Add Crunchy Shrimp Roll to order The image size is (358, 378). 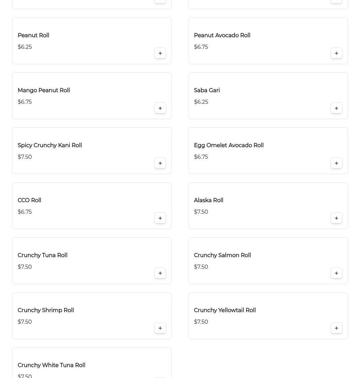coord(160,328)
